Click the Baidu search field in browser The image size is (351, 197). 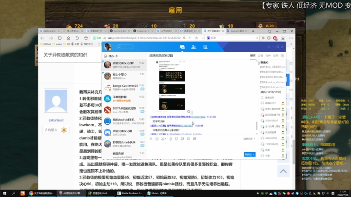(233, 38)
